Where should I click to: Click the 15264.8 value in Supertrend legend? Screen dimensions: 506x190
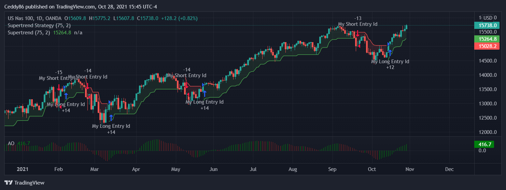tap(62, 33)
